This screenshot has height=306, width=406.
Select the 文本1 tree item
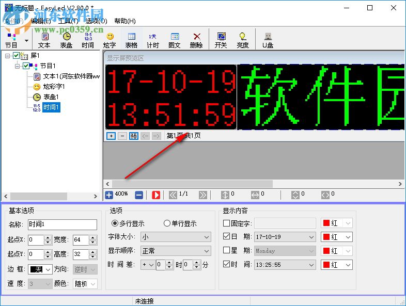(71, 76)
